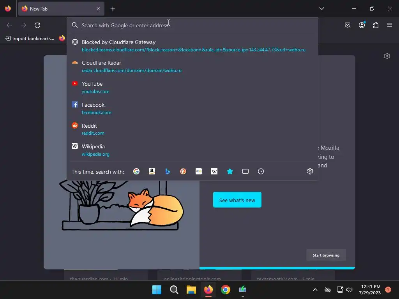The height and width of the screenshot is (299, 399).
Task: Open Google Chrome from taskbar
Action: click(x=226, y=290)
